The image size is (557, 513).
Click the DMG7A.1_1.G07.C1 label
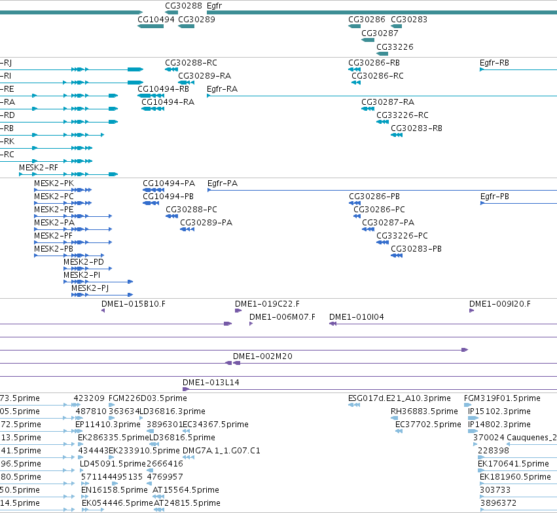(221, 451)
